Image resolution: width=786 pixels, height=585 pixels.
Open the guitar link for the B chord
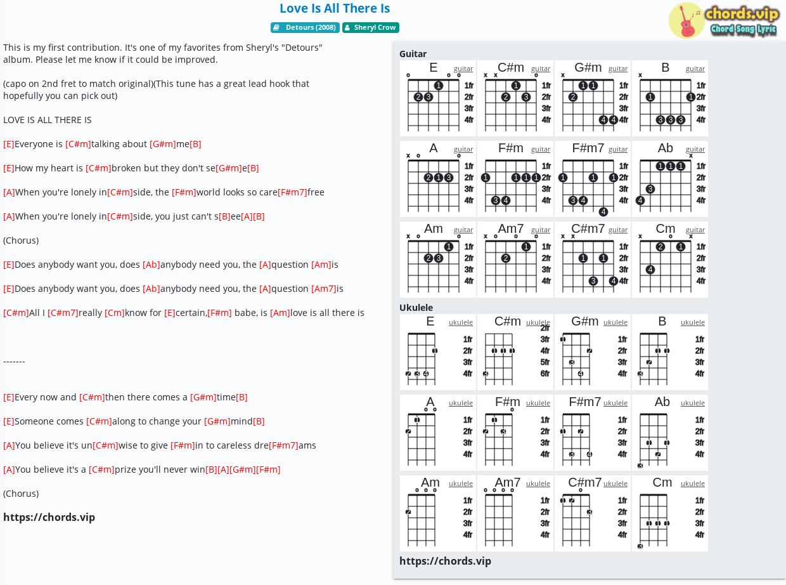coord(695,69)
